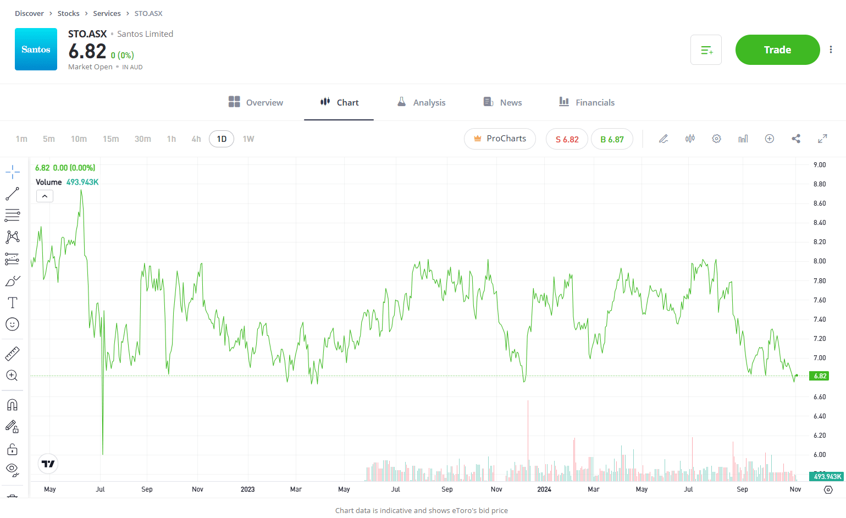
Task: Open the indicators bar chart icon
Action: click(x=743, y=139)
